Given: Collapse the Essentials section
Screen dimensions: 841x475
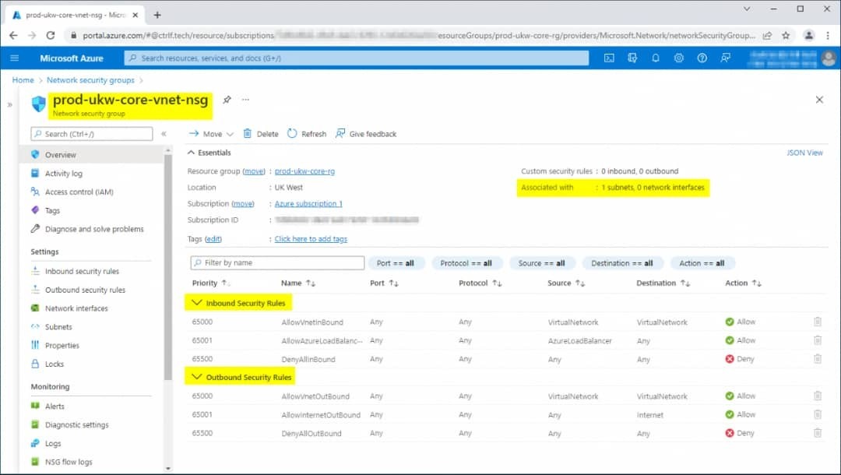Looking at the screenshot, I should pyautogui.click(x=209, y=153).
